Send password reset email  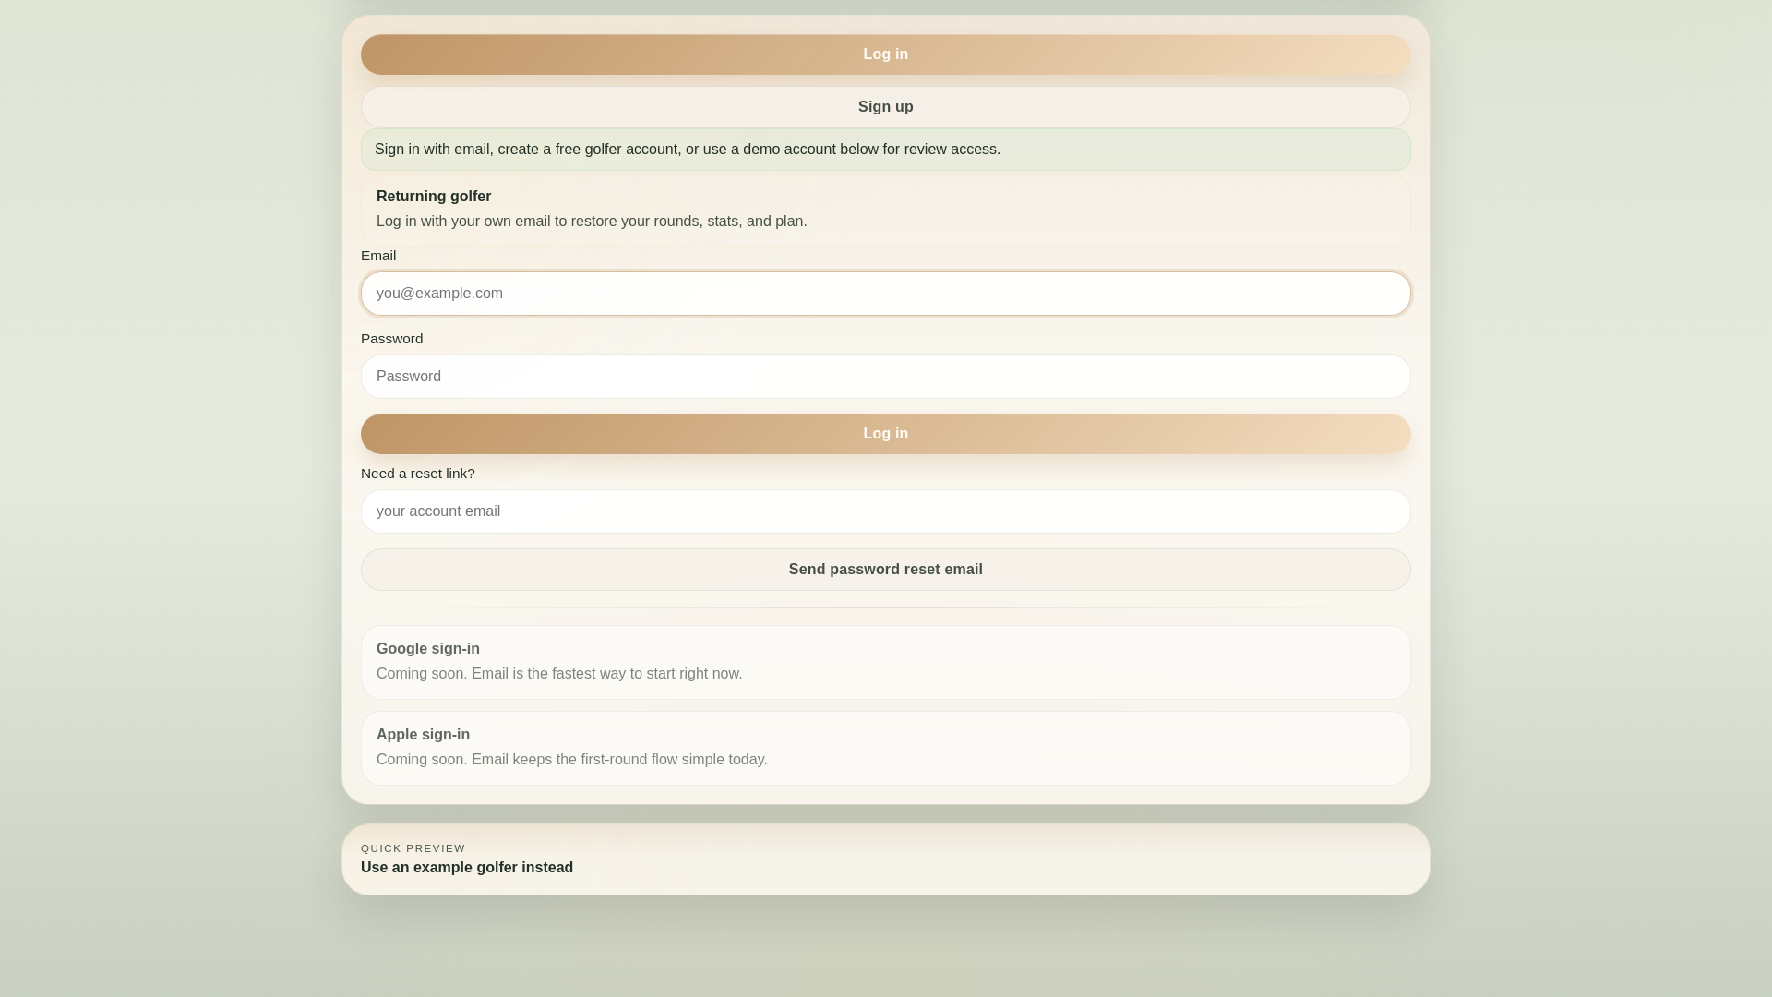(x=885, y=570)
